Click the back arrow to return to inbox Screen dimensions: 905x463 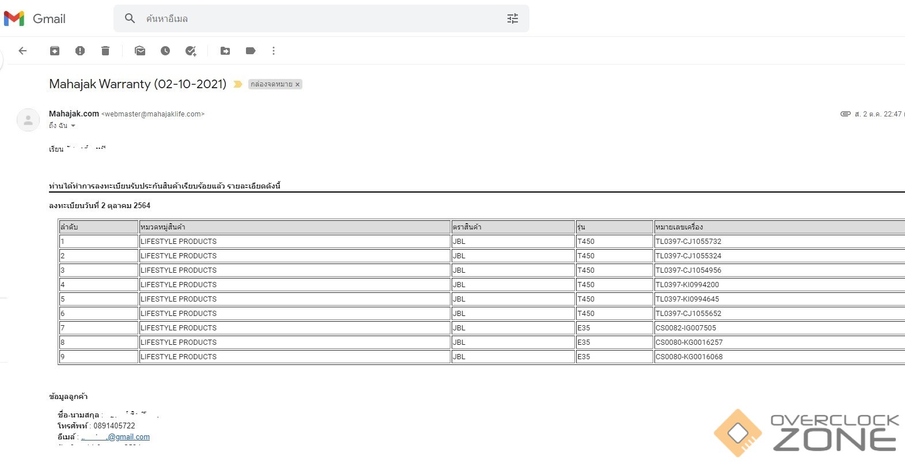pos(23,51)
